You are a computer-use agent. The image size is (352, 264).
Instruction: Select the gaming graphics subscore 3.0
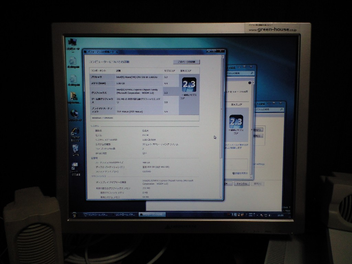166,102
